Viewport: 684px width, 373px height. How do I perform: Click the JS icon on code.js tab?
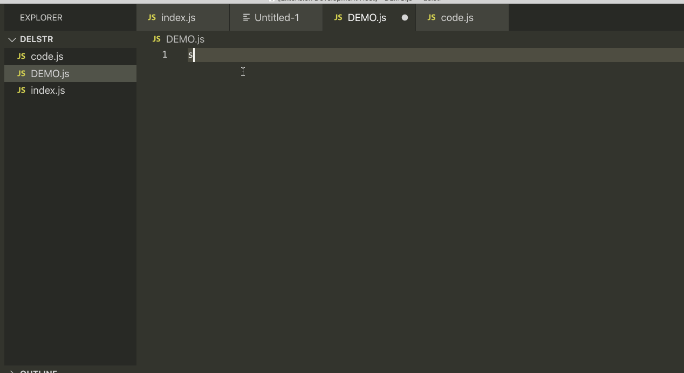pos(432,17)
